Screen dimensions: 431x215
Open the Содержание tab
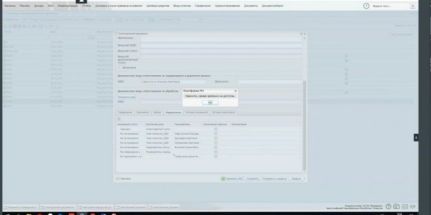125,112
